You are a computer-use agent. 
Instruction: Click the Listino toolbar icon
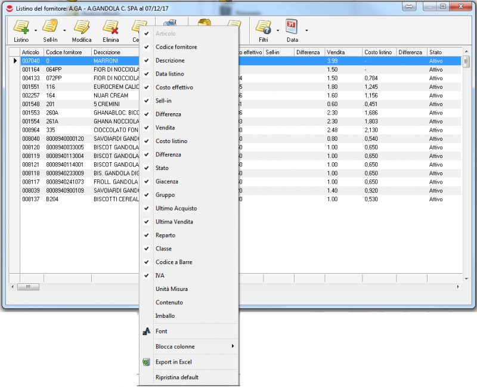click(x=21, y=27)
